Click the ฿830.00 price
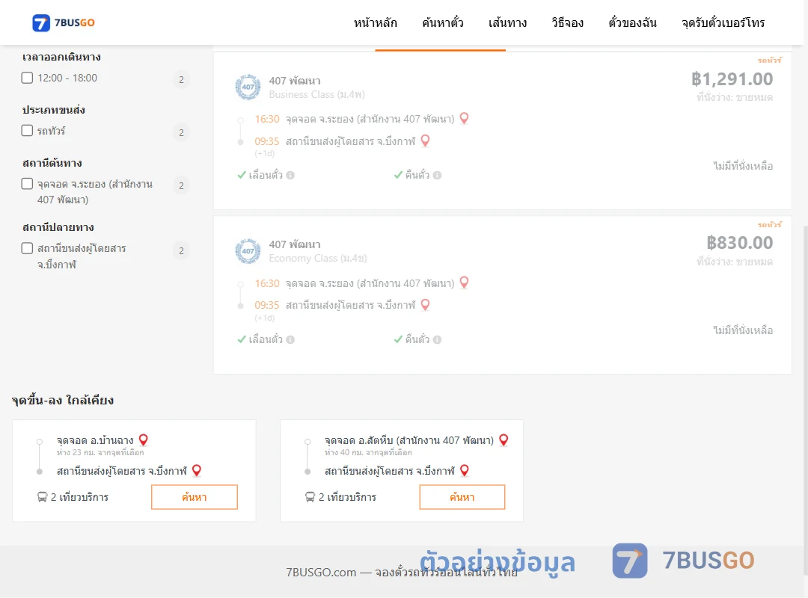 (x=739, y=243)
